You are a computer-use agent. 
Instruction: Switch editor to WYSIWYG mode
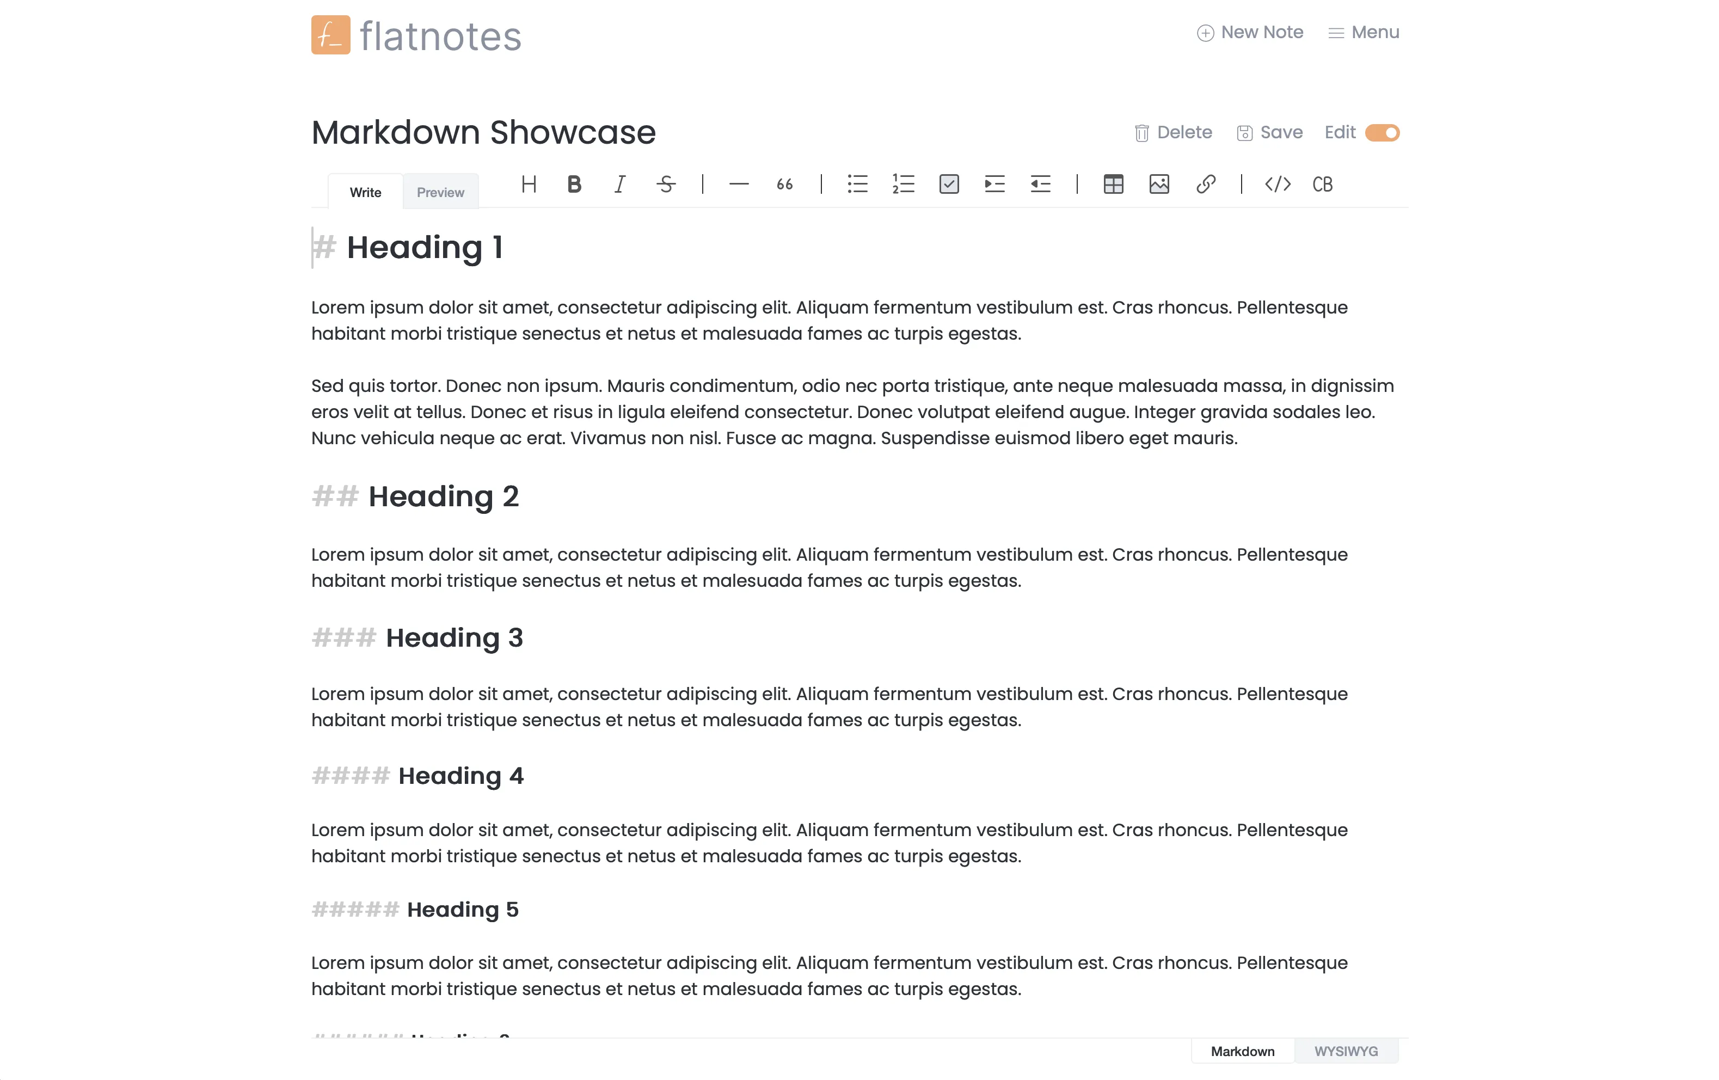(x=1346, y=1051)
